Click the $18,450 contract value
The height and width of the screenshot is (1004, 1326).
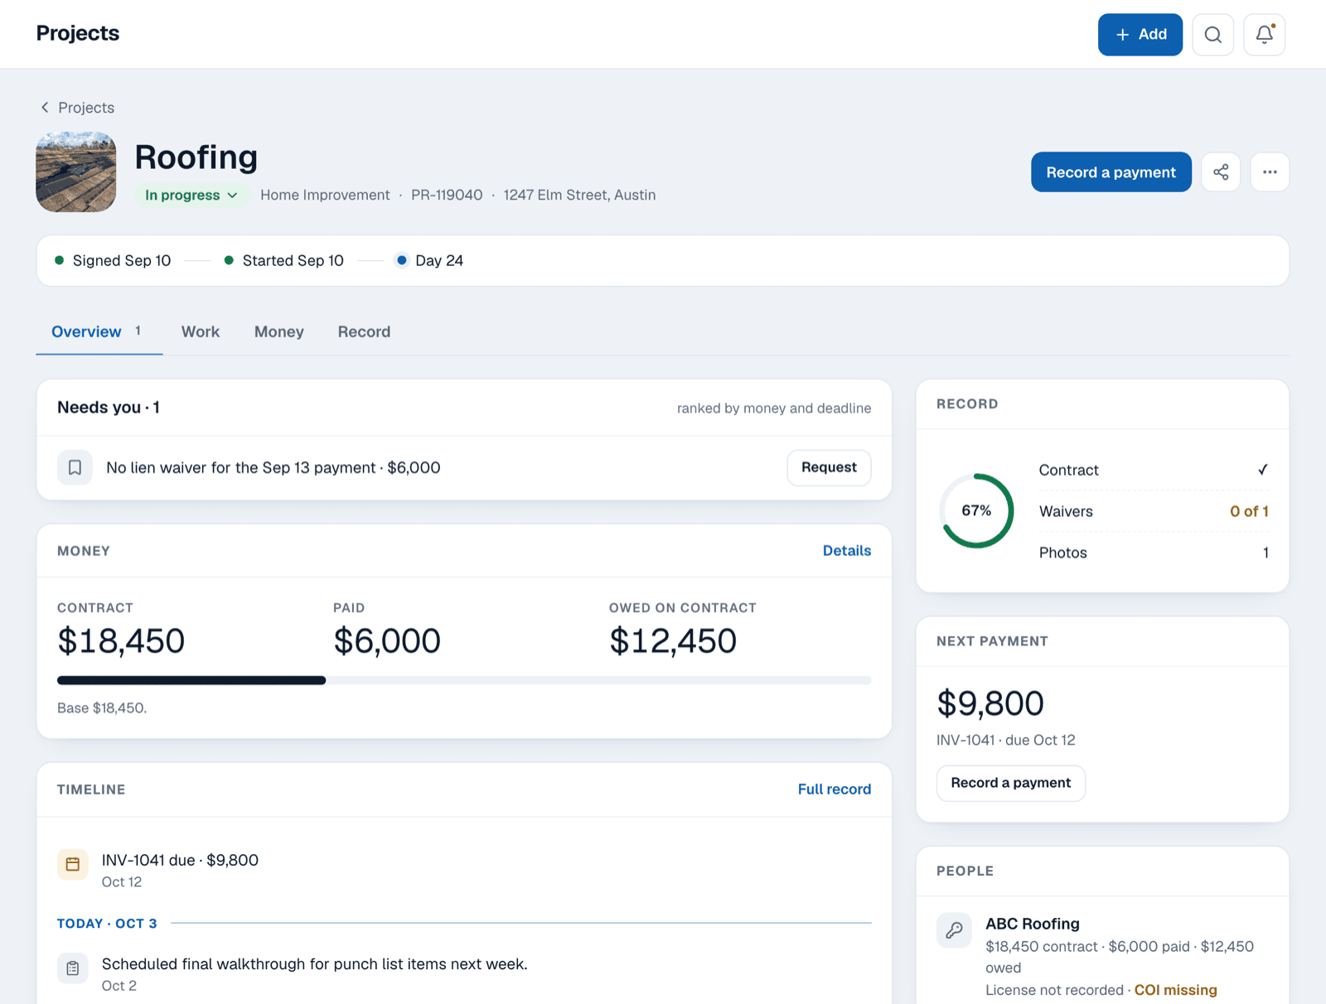coord(121,641)
